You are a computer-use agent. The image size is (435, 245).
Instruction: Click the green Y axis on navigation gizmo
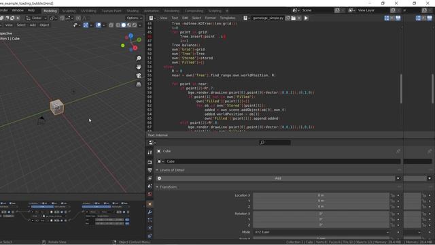(139, 40)
